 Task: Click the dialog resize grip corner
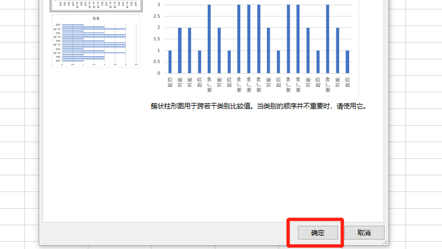(385, 242)
